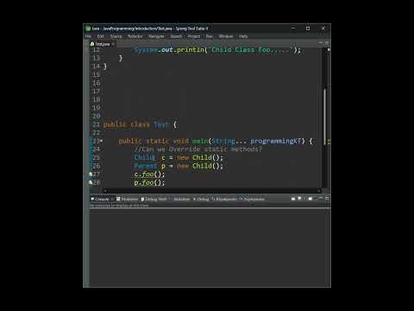The height and width of the screenshot is (311, 414).
Task: Click 'c.foo();' call on line 27
Action: coord(149,175)
